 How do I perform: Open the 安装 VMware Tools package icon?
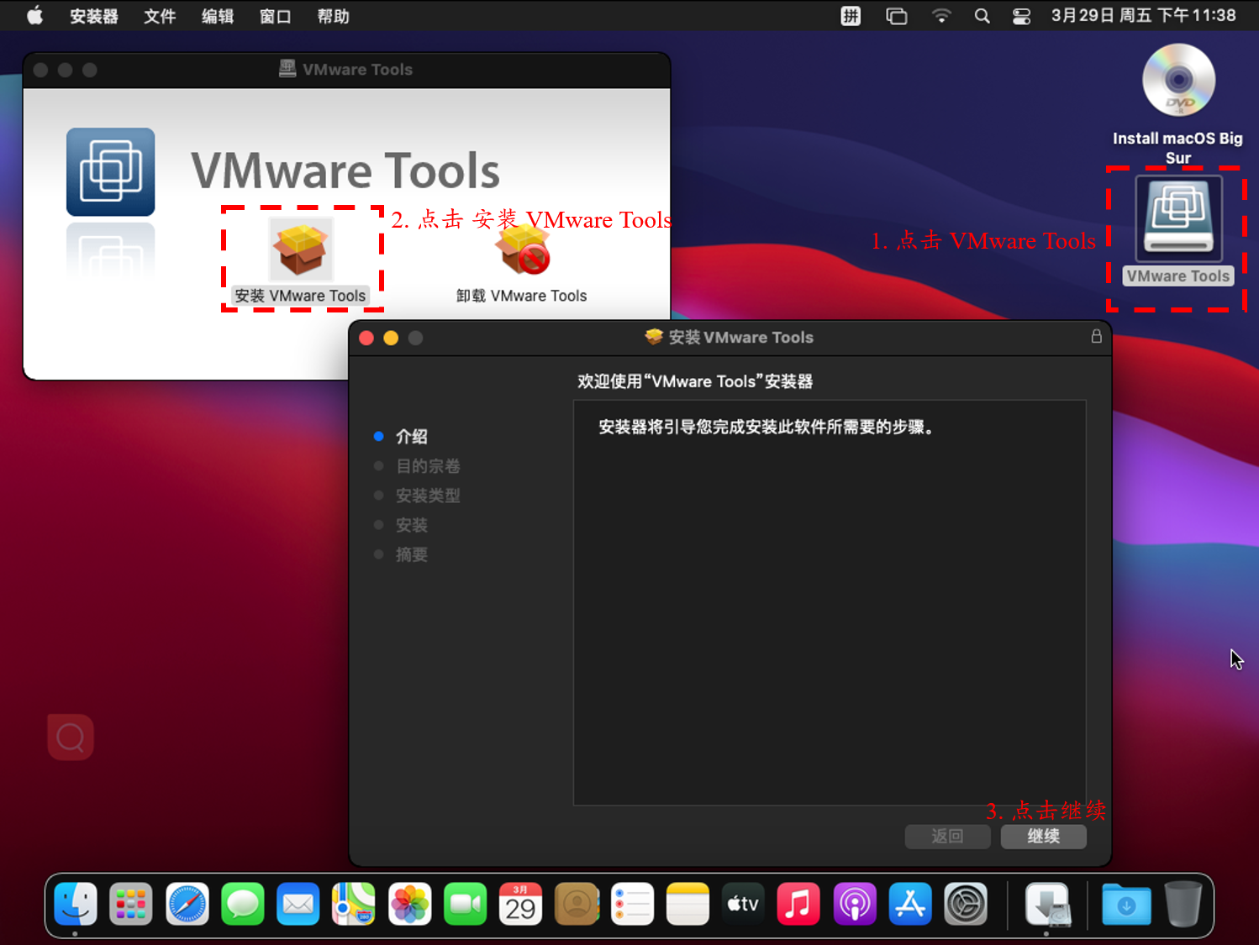pos(301,249)
